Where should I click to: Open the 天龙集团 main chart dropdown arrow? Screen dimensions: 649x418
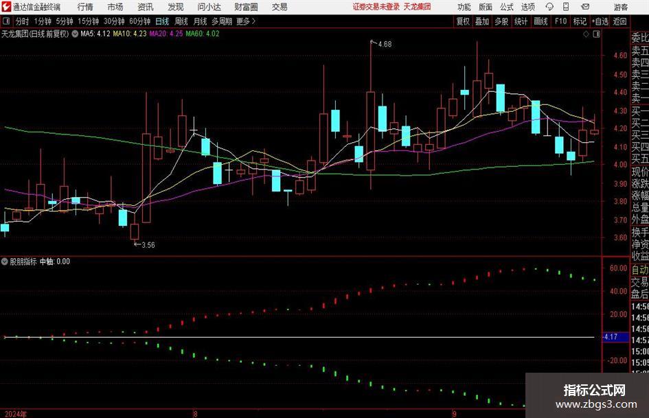[x=75, y=34]
